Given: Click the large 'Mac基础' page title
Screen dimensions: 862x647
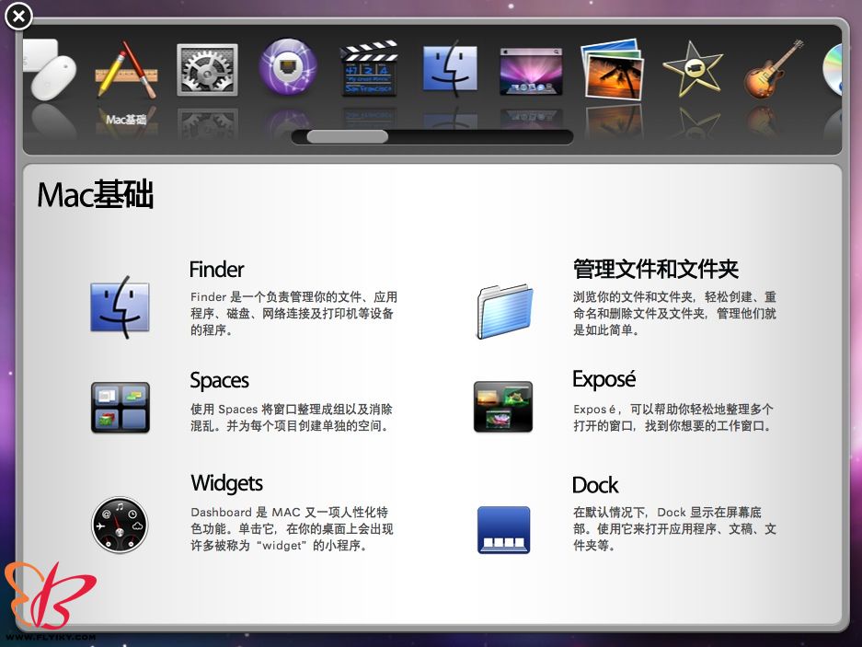Looking at the screenshot, I should pos(95,195).
